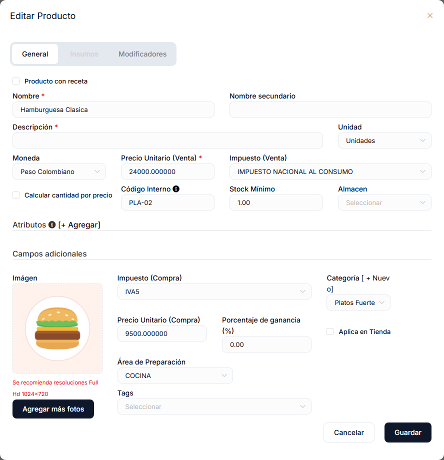The width and height of the screenshot is (444, 460).
Task: Switch to the Modificadores tab
Action: pos(142,54)
